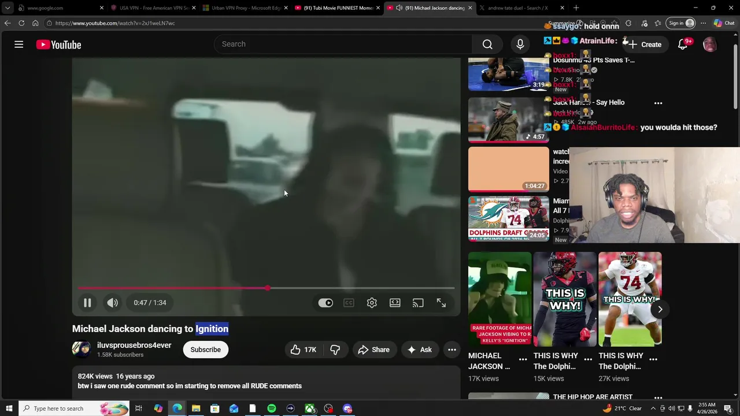Open options for Jack Harlow Say Hello
This screenshot has height=416, width=740.
pyautogui.click(x=658, y=103)
